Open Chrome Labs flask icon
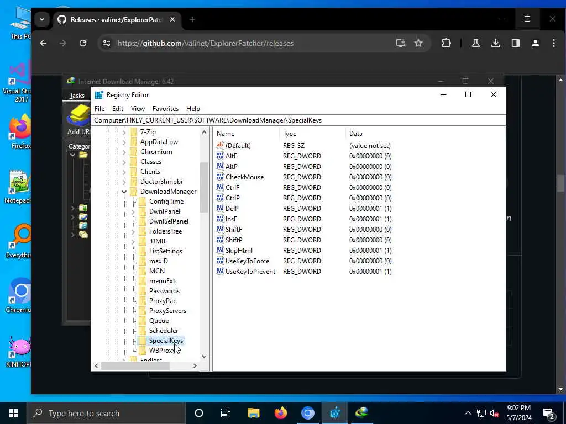This screenshot has height=424, width=566. [476, 43]
